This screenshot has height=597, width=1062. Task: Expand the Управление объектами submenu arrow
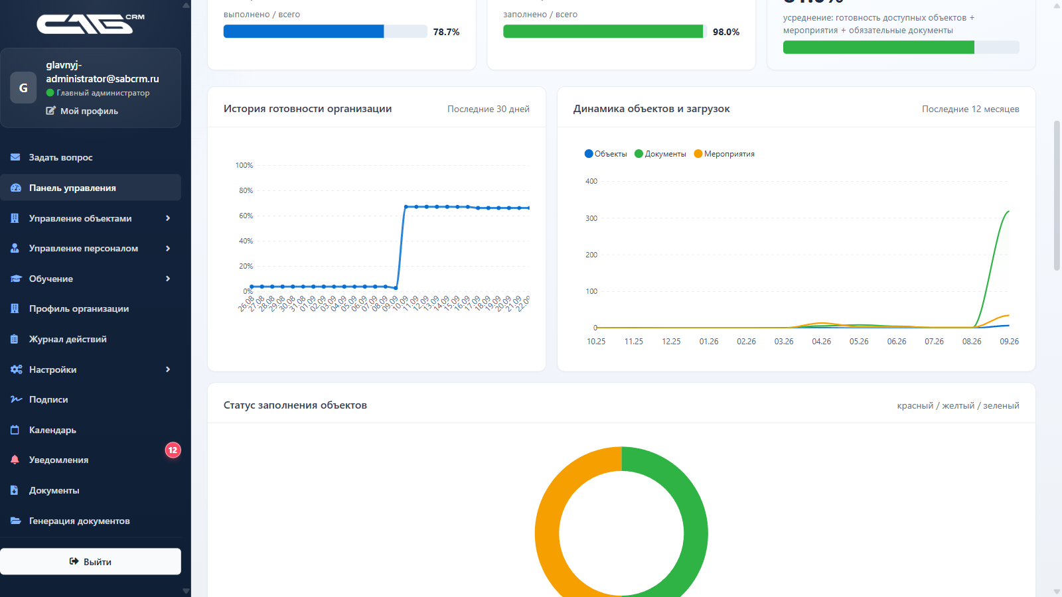pos(168,218)
